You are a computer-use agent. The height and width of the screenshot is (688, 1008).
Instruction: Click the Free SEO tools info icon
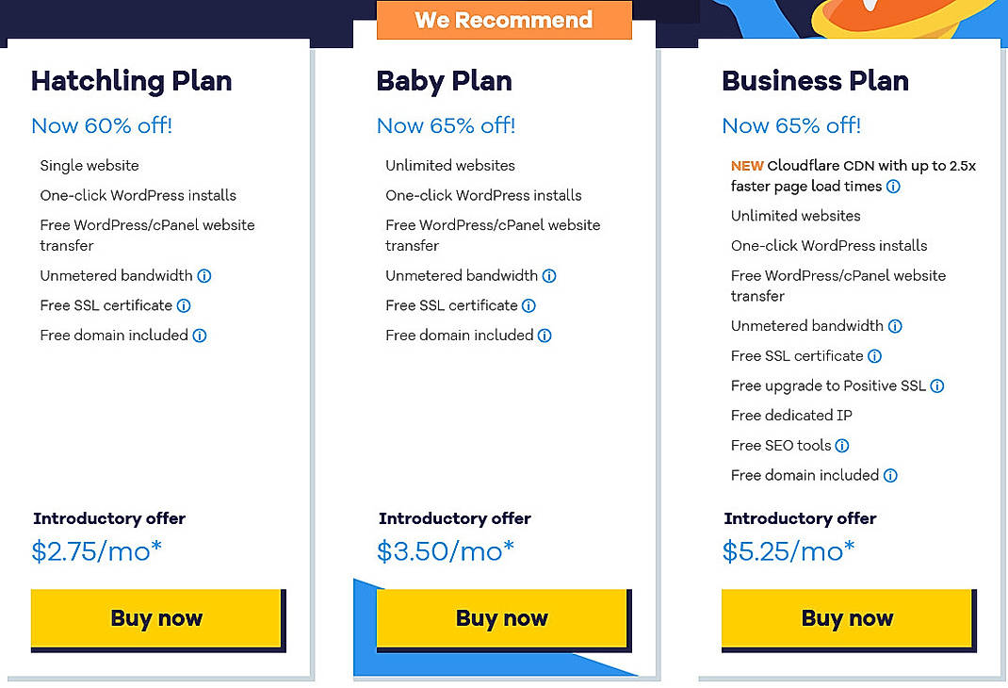click(x=843, y=445)
